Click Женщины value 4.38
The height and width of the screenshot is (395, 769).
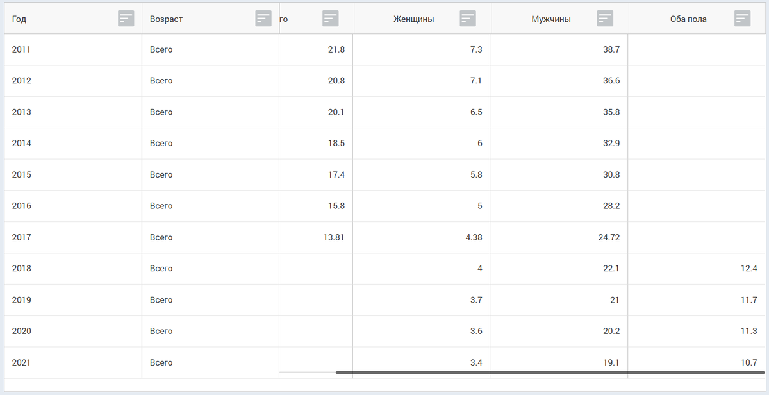pos(474,237)
